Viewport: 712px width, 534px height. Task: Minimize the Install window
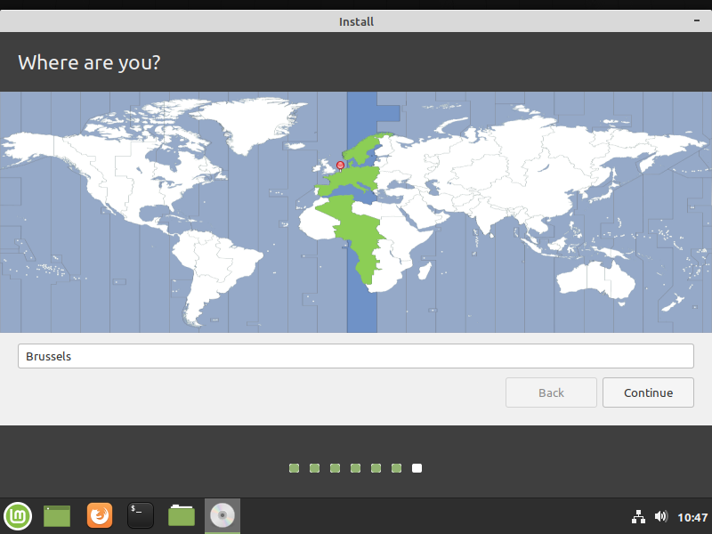coord(697,20)
